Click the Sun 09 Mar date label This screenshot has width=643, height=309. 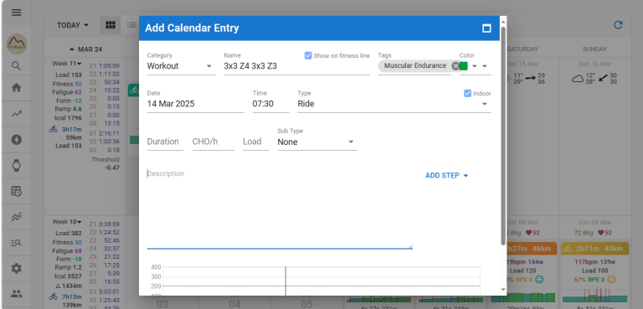594,223
